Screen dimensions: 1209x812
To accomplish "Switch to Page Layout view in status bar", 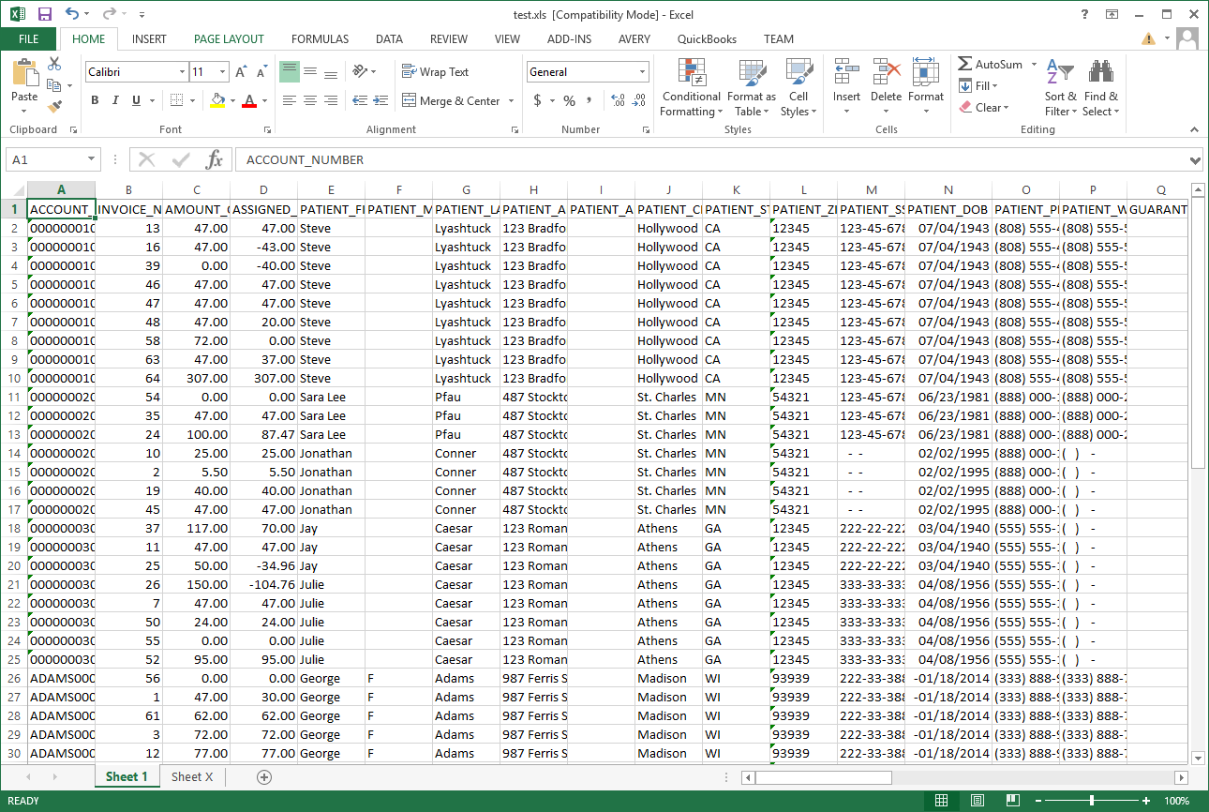I will 977,801.
